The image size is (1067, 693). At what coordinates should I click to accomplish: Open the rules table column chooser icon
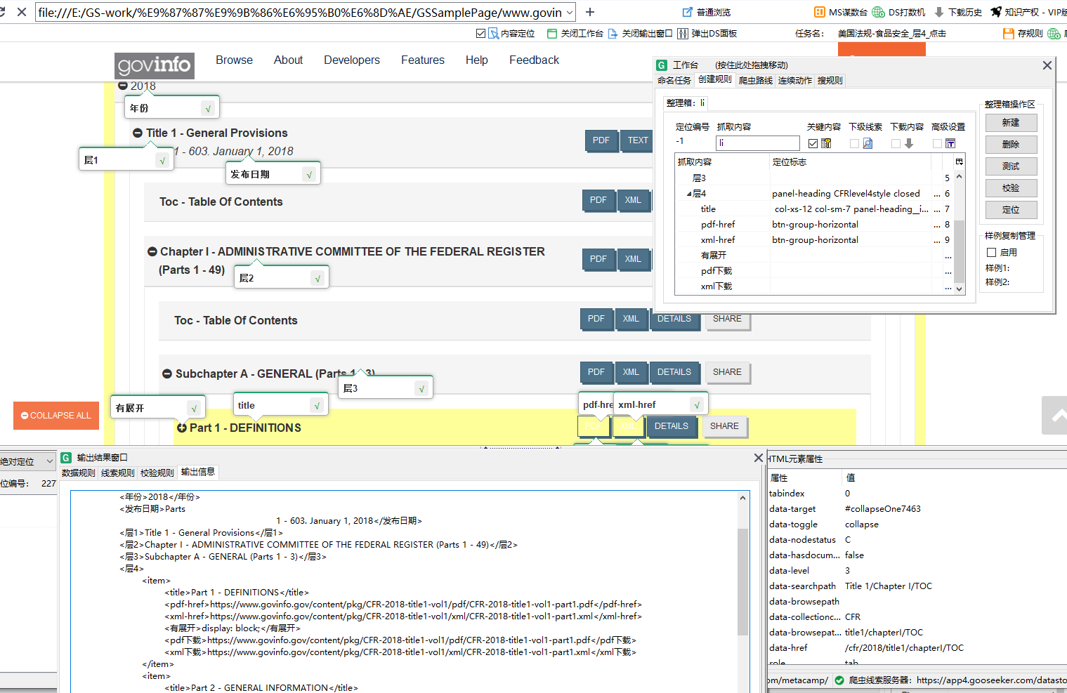tap(959, 161)
